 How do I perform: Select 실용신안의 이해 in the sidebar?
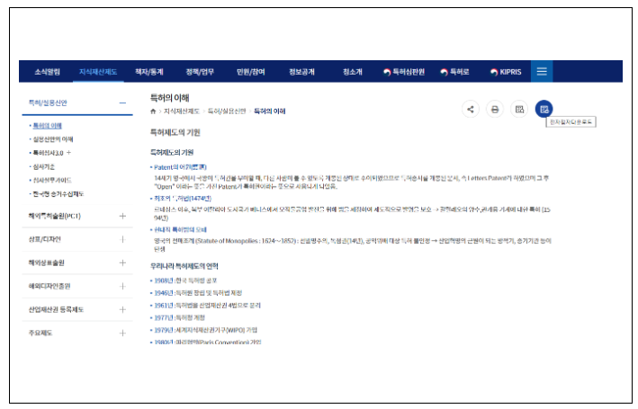tap(53, 139)
